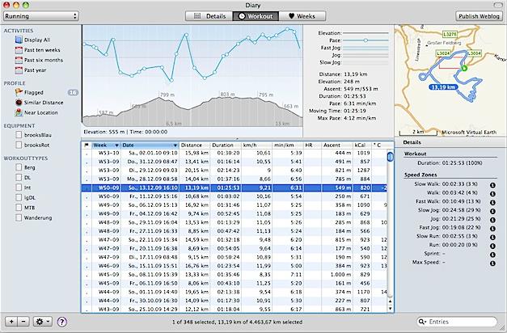The image size is (507, 333).
Task: Click the Publish Weblog button
Action: point(479,16)
